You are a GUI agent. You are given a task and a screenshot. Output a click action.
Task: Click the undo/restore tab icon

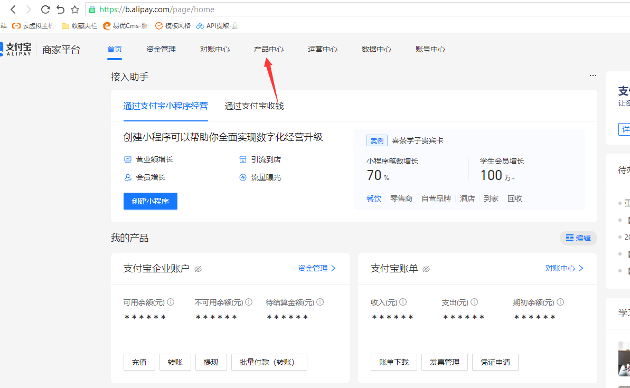point(60,10)
